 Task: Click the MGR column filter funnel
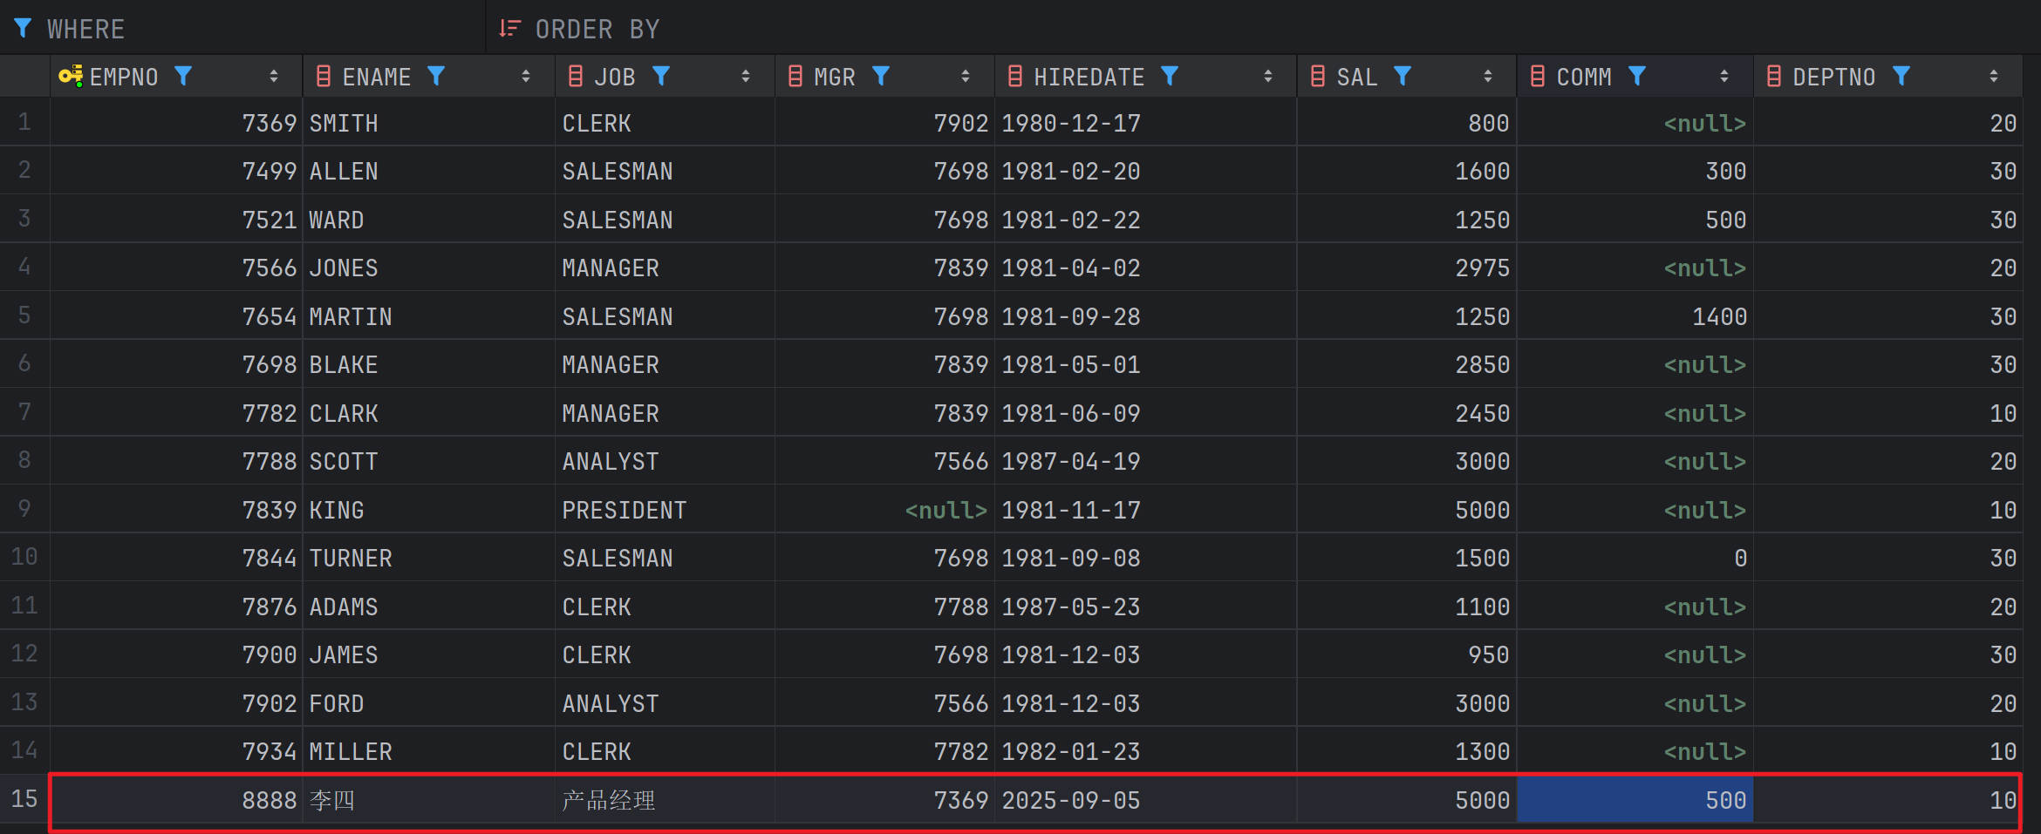881,77
